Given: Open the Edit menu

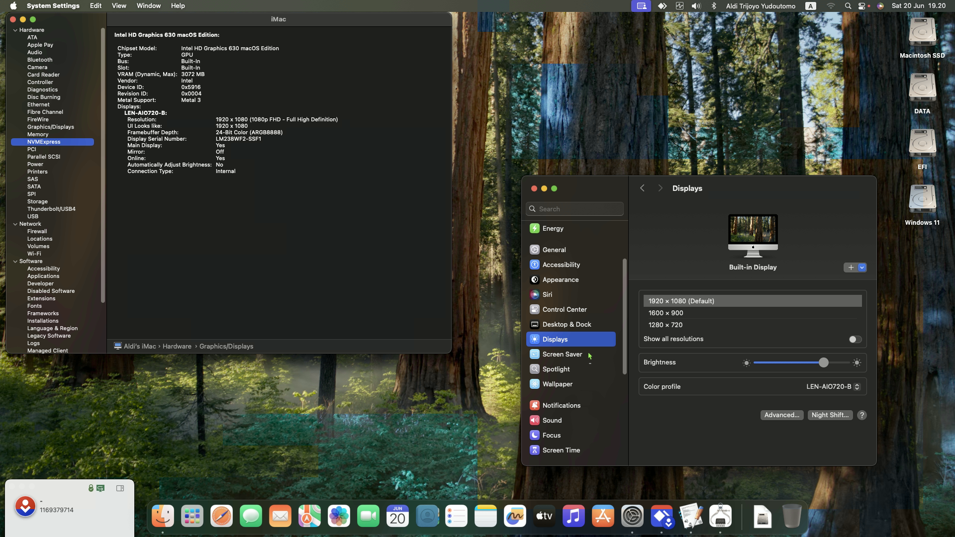Looking at the screenshot, I should tap(95, 6).
